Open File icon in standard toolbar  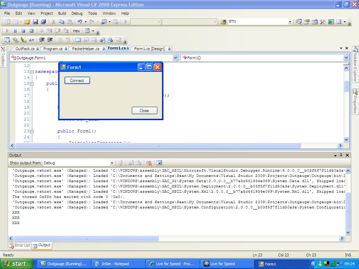27,22
